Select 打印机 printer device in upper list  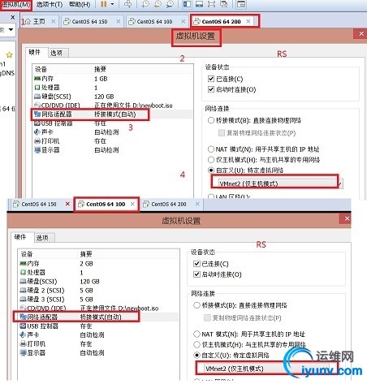[113, 141]
